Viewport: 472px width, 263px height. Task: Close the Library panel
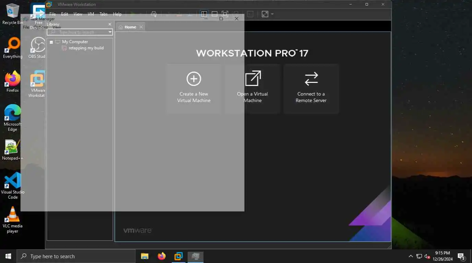tap(110, 24)
